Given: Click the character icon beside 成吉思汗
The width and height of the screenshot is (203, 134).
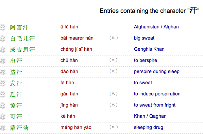Looking at the screenshot, I should 3,50.
